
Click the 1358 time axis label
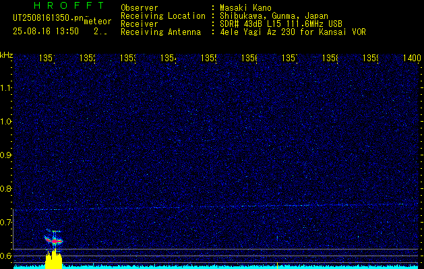330,58
